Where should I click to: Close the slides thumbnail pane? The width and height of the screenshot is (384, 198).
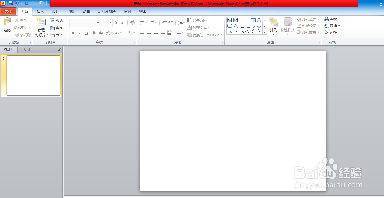(x=59, y=50)
